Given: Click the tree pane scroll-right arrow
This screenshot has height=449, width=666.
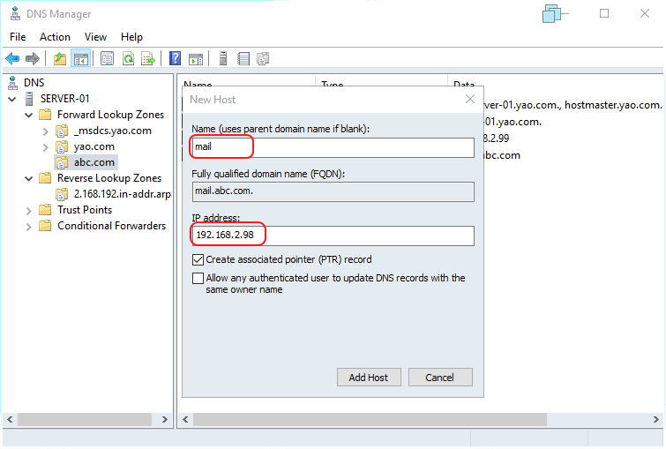Looking at the screenshot, I should [x=165, y=419].
